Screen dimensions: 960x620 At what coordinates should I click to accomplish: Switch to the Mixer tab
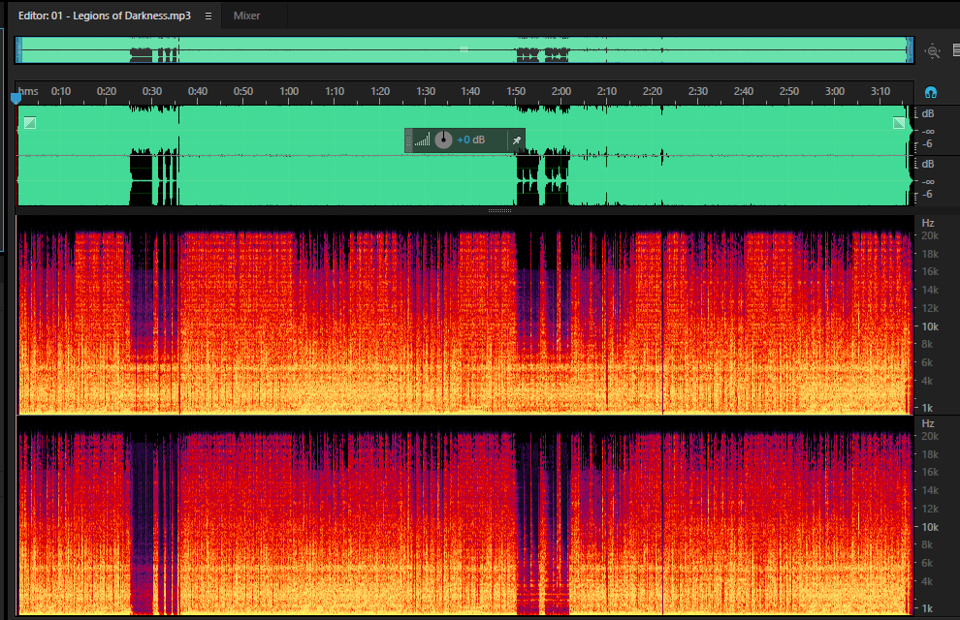click(x=246, y=15)
